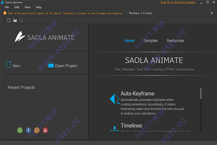
Task: Click the Recent Projects label
Action: (x=21, y=87)
